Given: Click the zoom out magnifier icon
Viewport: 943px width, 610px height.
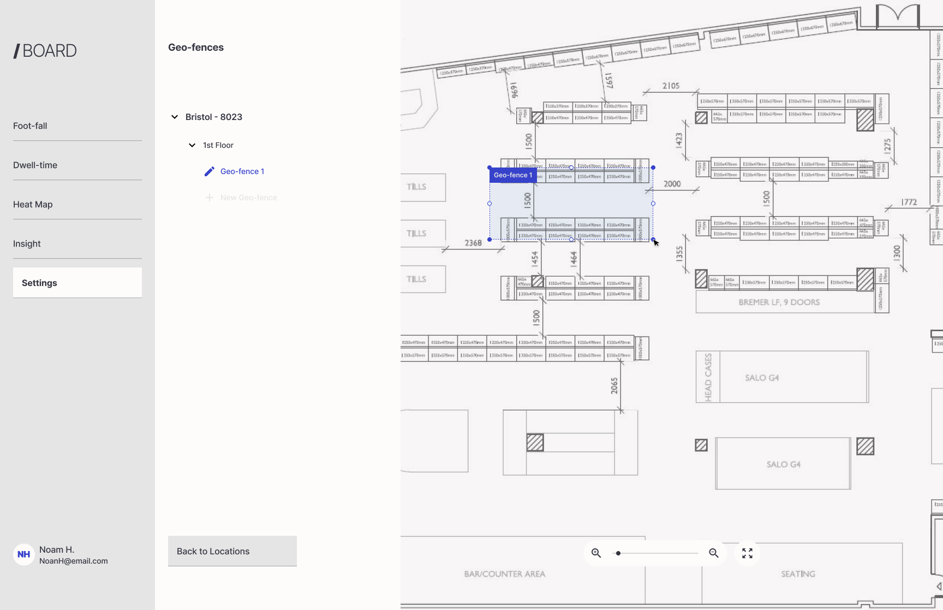Looking at the screenshot, I should tap(714, 553).
